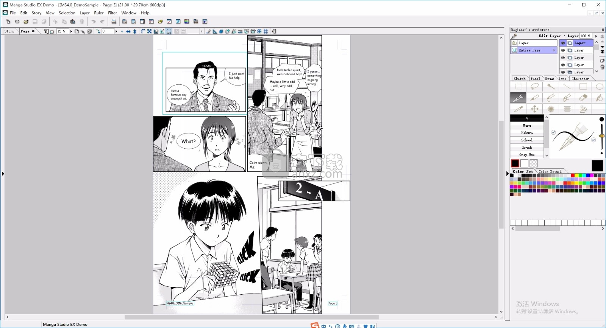Select the Marquee selection tool
Screen dimensions: 606x328
(x=519, y=87)
